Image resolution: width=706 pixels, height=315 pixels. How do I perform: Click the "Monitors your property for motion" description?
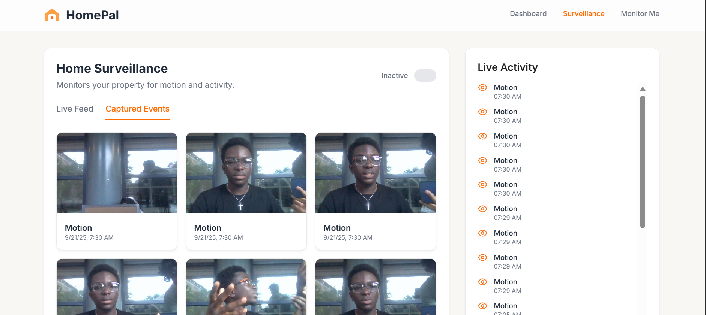(x=145, y=85)
